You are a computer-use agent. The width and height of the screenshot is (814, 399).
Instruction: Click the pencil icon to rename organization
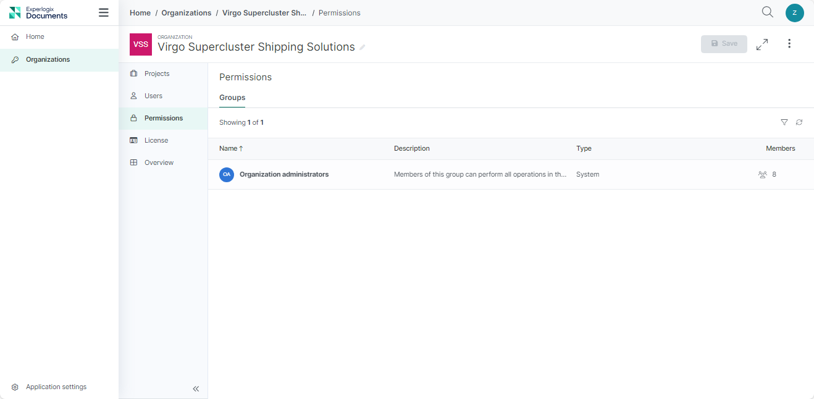click(363, 48)
